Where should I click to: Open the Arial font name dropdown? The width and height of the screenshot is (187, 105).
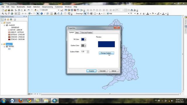coord(129,14)
